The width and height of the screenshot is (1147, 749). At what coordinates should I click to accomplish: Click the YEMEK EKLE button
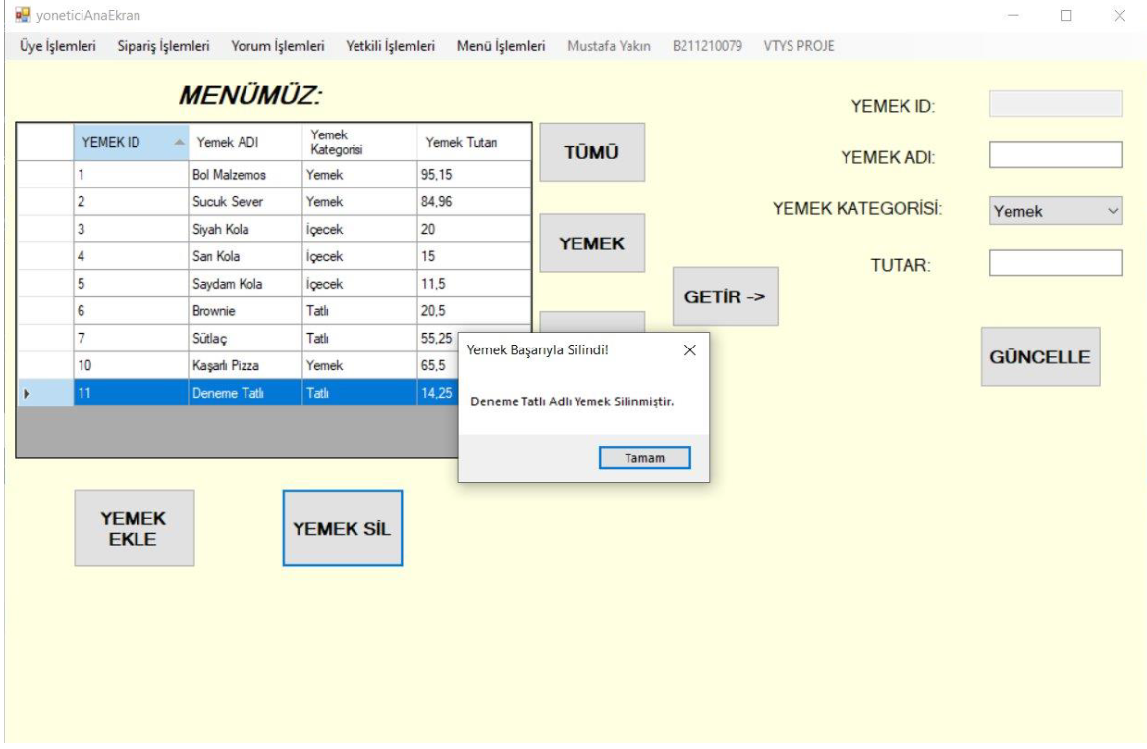point(134,528)
